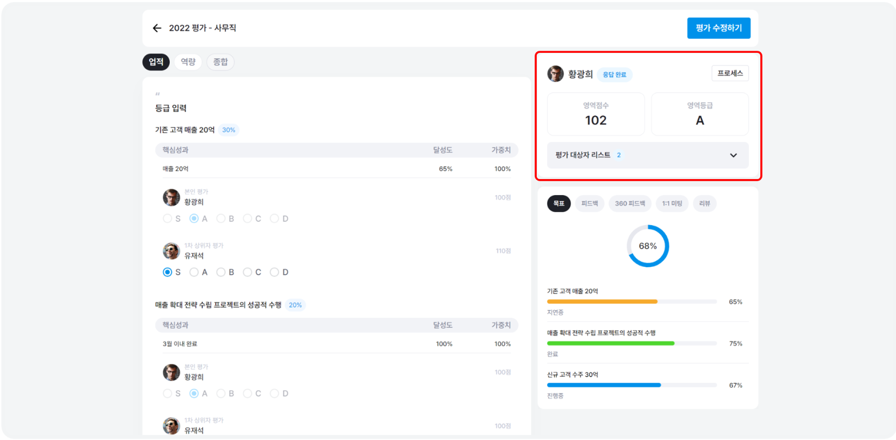Open the 프로세스 button
The image size is (896, 440).
click(730, 73)
